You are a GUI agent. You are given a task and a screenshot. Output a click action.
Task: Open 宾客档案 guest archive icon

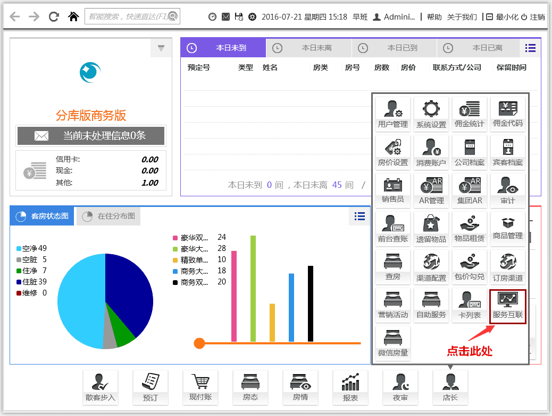coord(508,153)
